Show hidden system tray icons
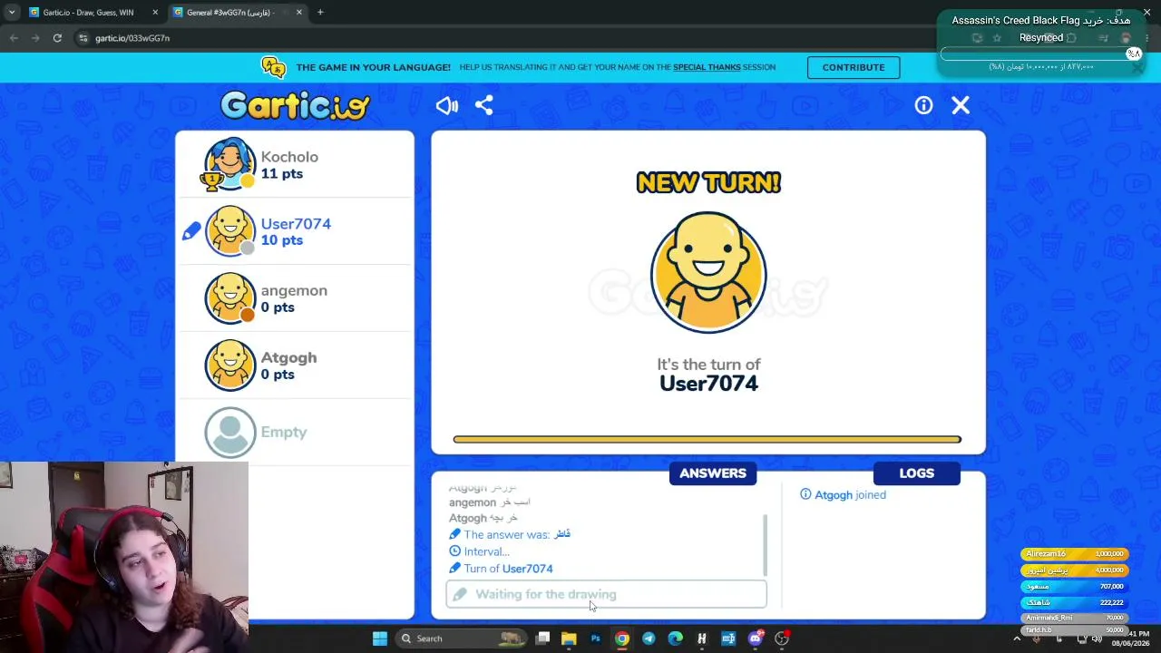Image resolution: width=1161 pixels, height=653 pixels. pos(1016,638)
